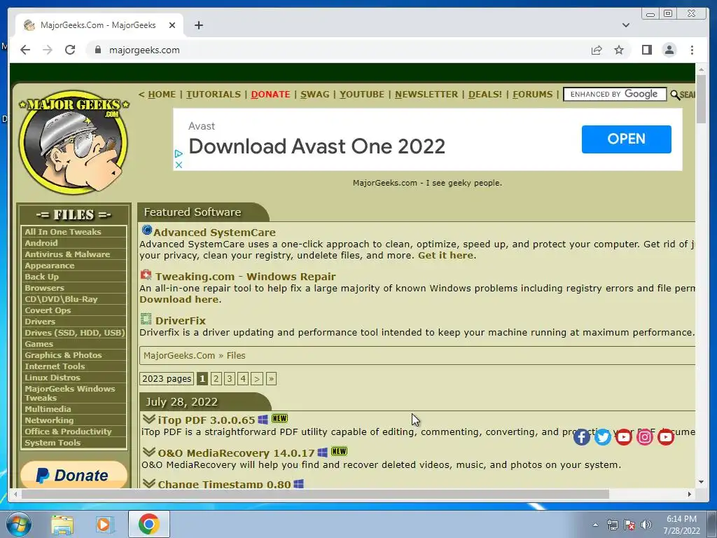This screenshot has height=538, width=717.
Task: Open Tweaking.com - Windows Repair link
Action: pyautogui.click(x=246, y=276)
